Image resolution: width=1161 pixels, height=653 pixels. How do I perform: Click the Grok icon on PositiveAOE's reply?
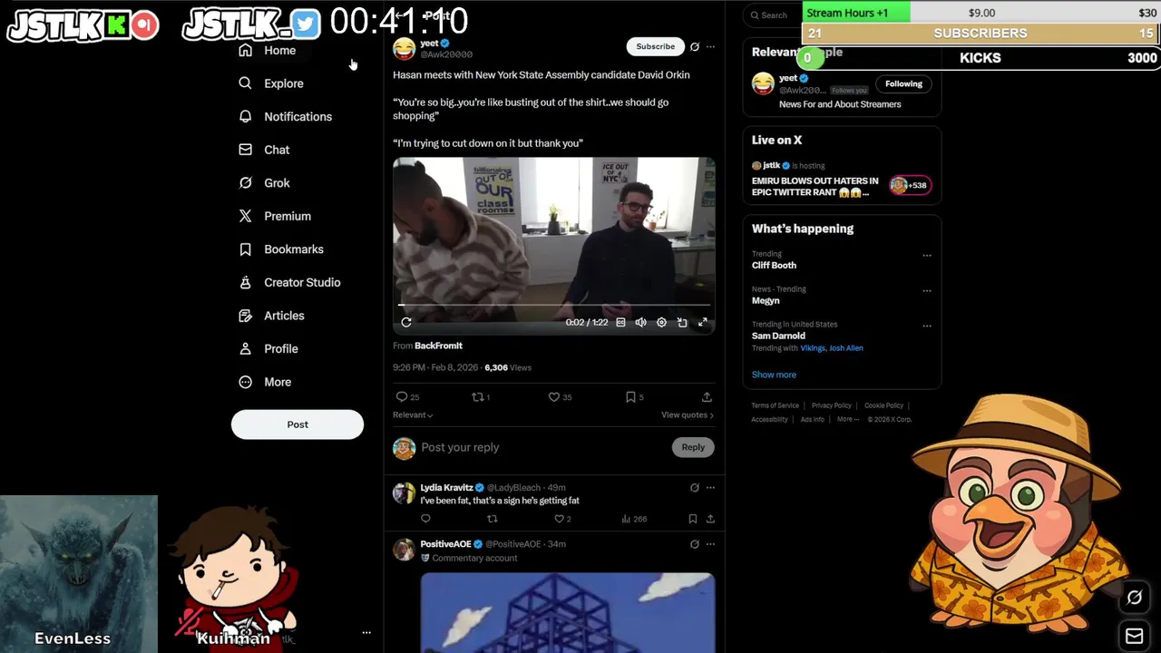coord(695,544)
